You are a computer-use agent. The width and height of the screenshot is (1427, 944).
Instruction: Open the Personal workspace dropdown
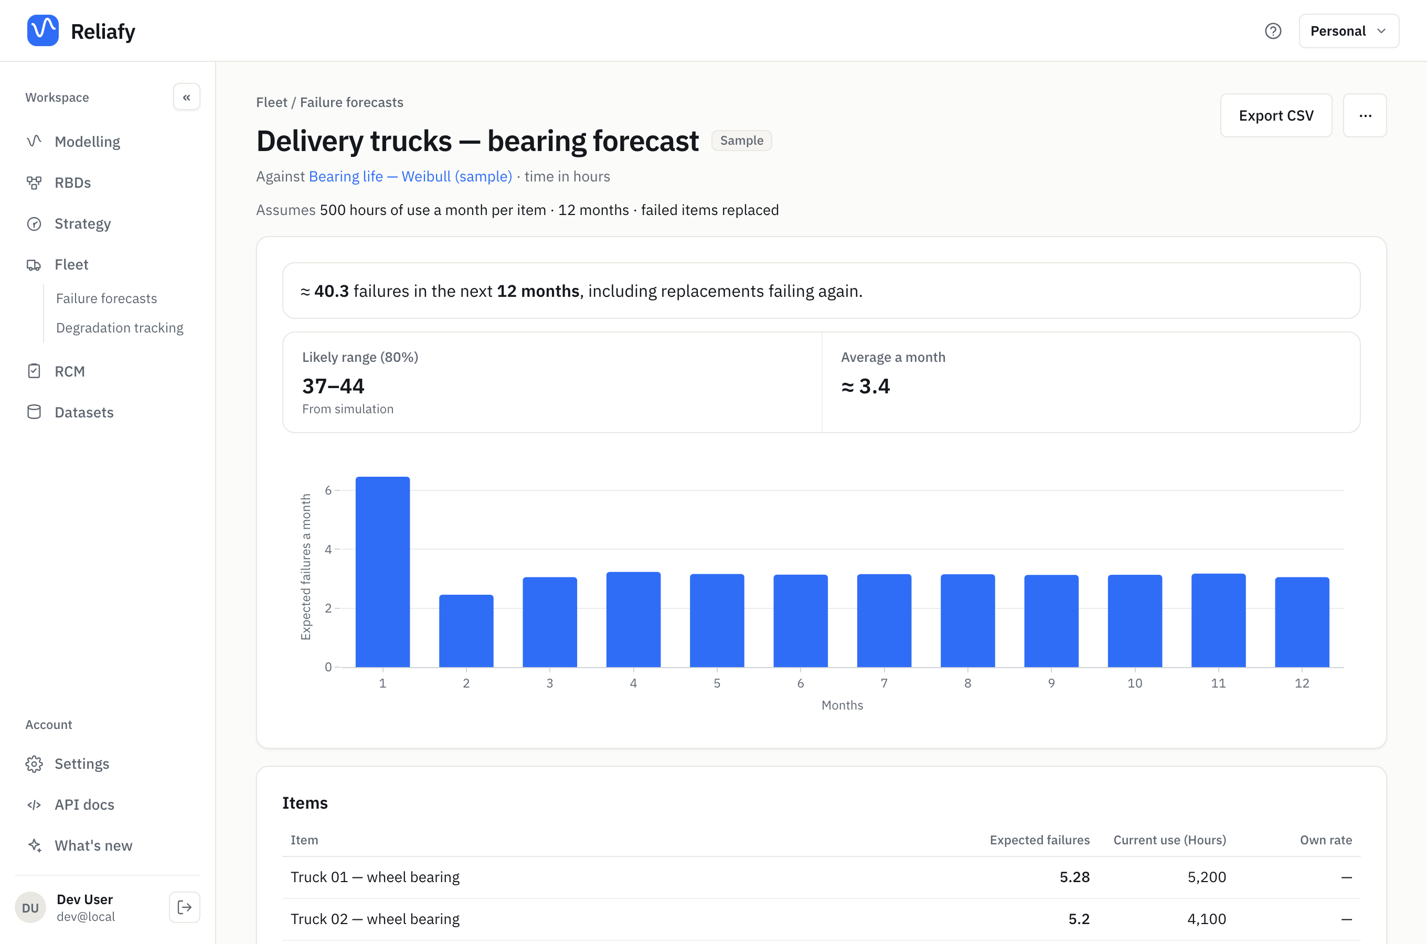point(1349,31)
